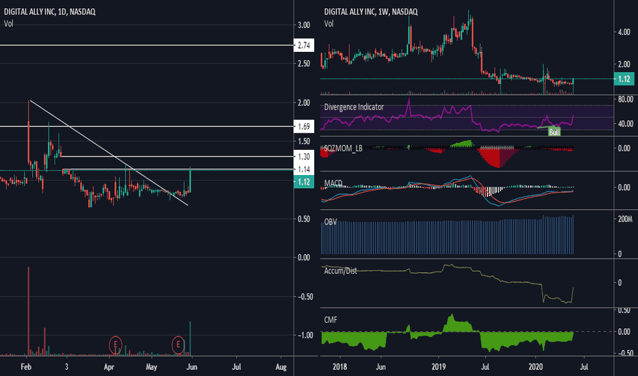638x376 pixels.
Task: Select the 'DIGITAL ALLY INC, 1W, NASDAQ' title
Action: coord(370,12)
